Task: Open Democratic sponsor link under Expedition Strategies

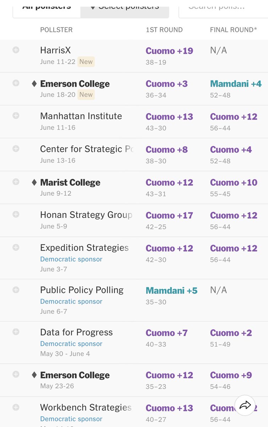Action: (x=71, y=259)
